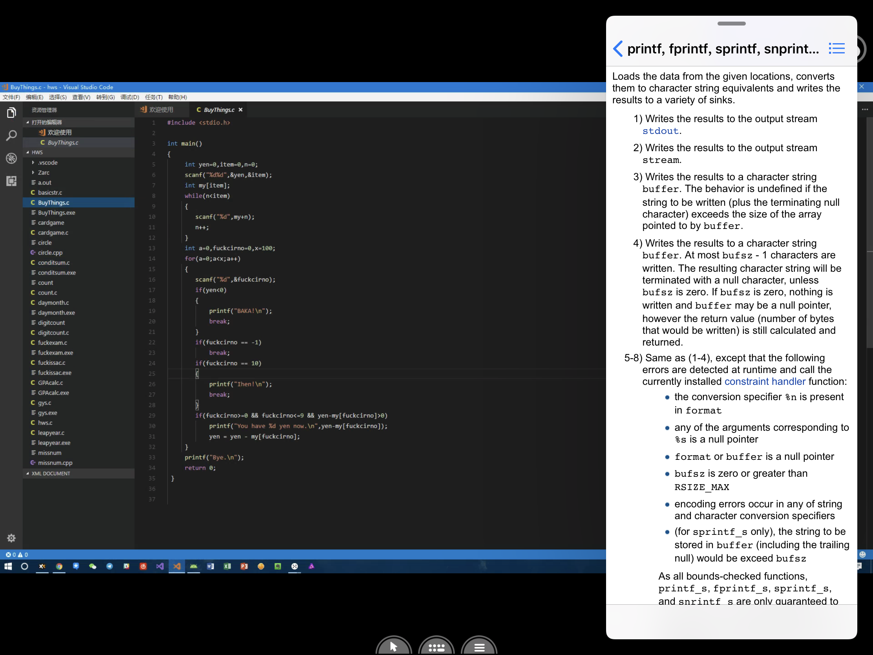Expand the .vscode folder
Viewport: 873px width, 655px height.
click(x=79, y=163)
